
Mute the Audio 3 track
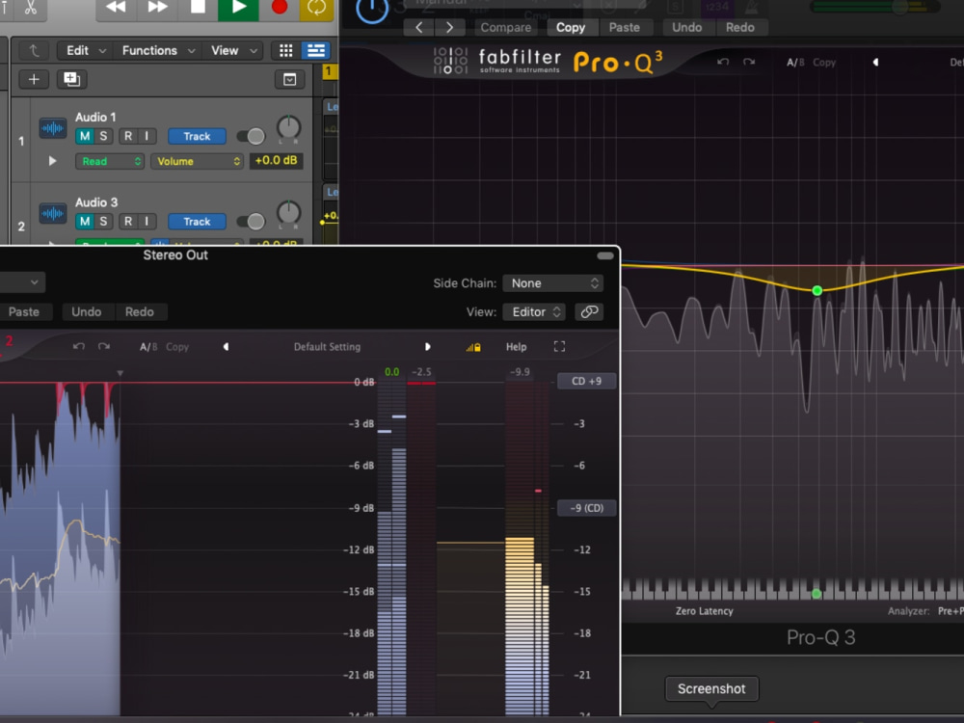[x=85, y=222]
